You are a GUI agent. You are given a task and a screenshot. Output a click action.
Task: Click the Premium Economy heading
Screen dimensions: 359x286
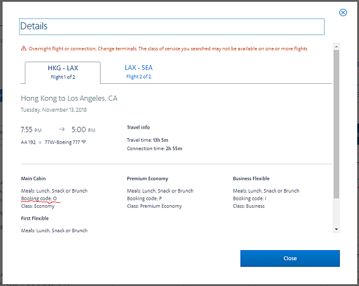point(147,178)
